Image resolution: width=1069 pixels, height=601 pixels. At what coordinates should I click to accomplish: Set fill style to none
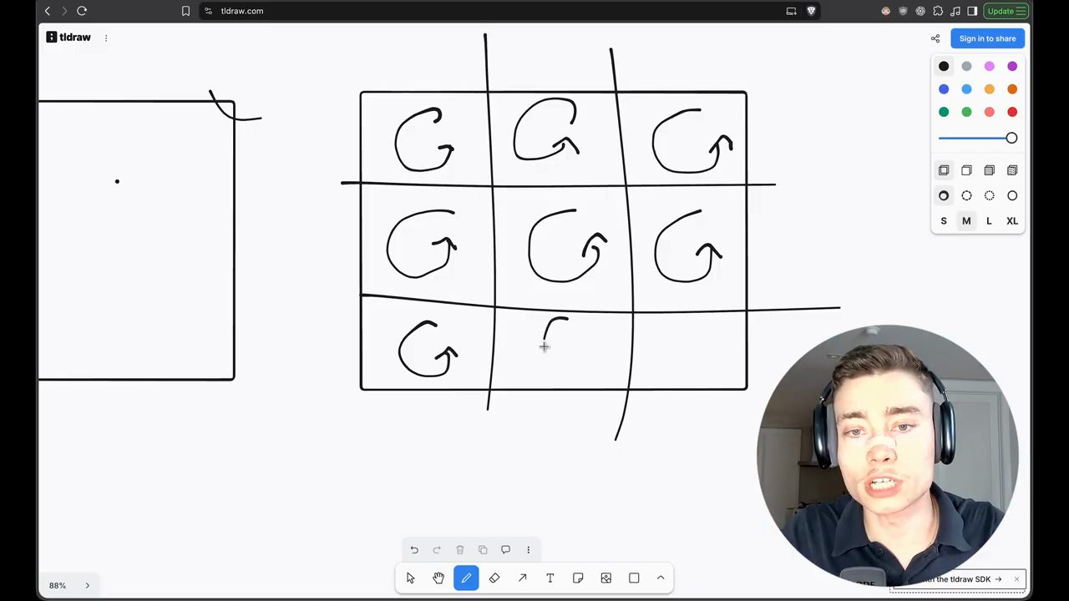click(x=944, y=170)
